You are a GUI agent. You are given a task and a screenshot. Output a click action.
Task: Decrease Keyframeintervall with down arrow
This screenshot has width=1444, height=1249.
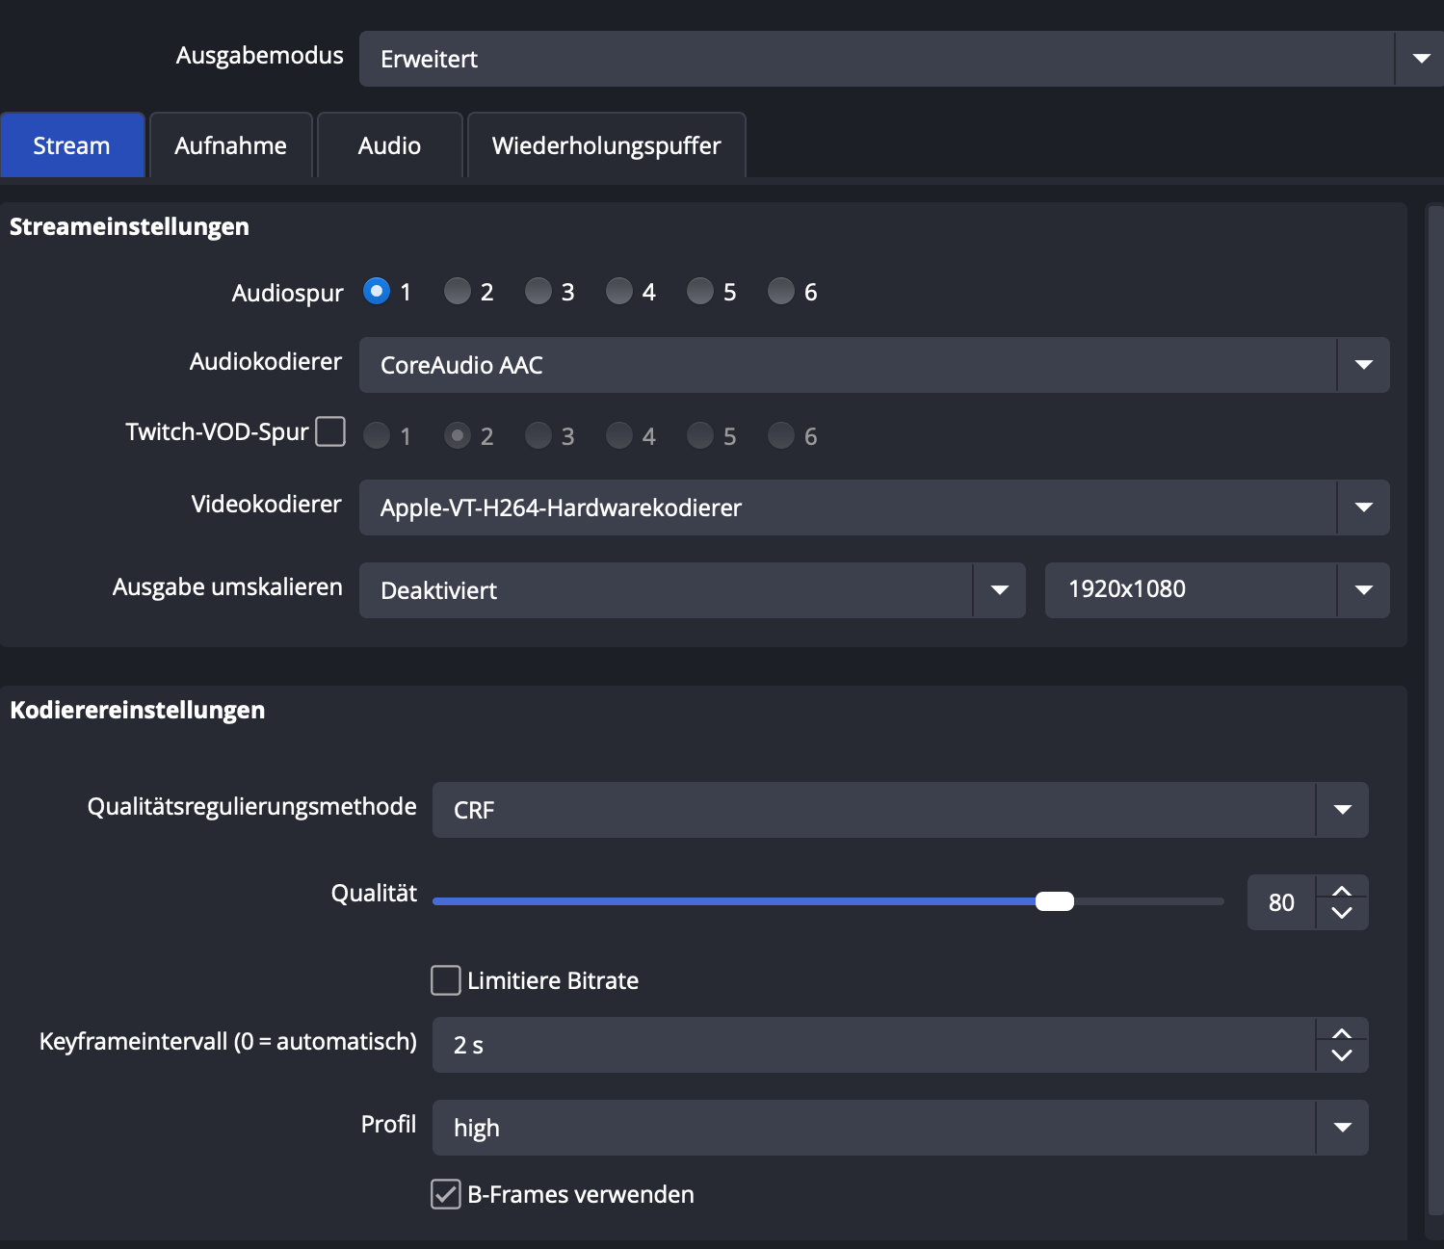coord(1342,1056)
